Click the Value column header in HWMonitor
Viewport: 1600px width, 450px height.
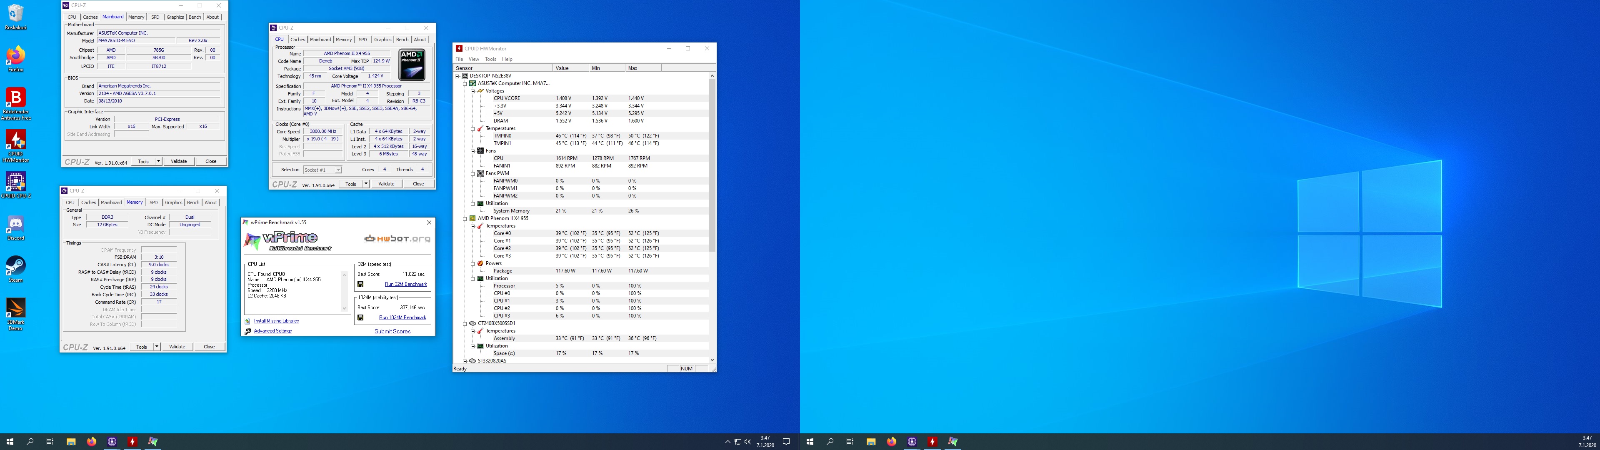pyautogui.click(x=571, y=68)
